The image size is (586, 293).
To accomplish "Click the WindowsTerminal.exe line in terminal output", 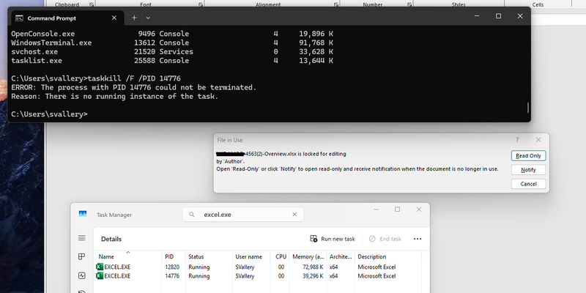I will tap(172, 42).
